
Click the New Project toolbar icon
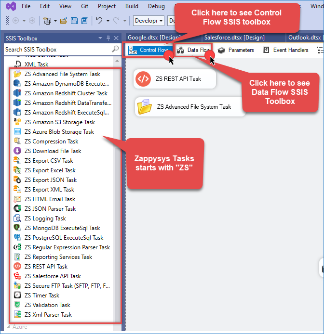pyautogui.click(x=47, y=21)
